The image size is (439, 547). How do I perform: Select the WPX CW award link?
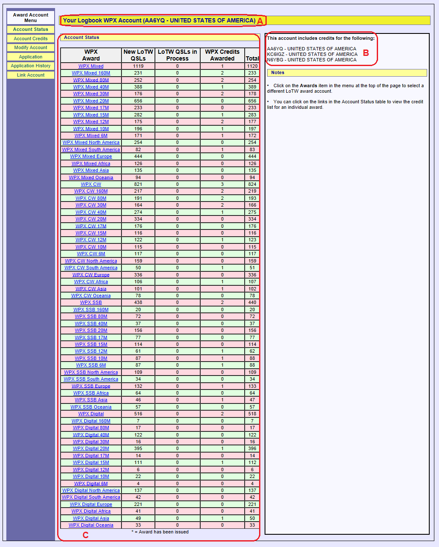point(91,184)
